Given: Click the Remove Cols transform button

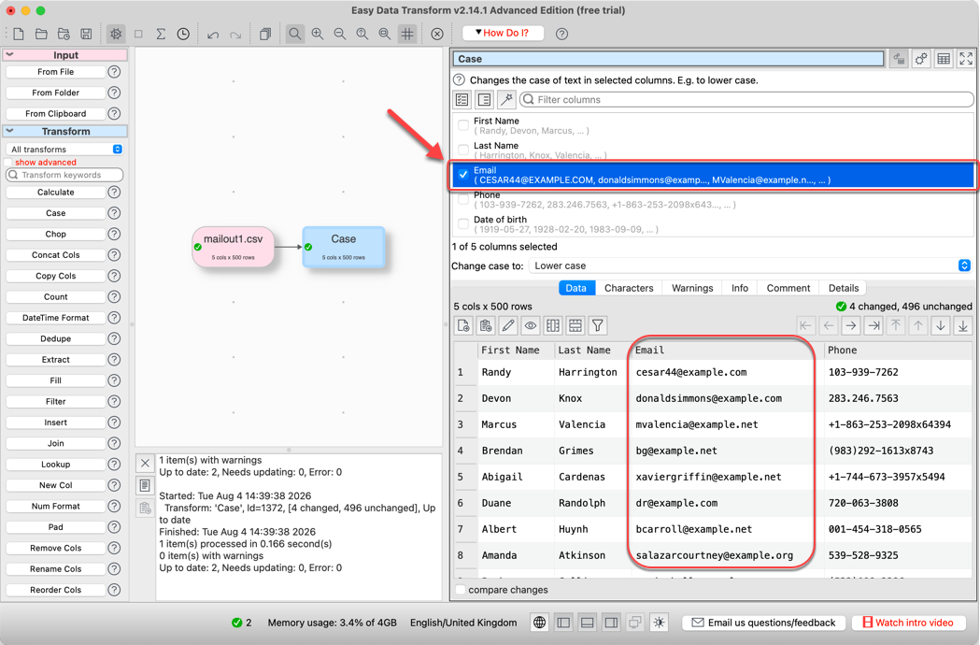Looking at the screenshot, I should coord(56,548).
